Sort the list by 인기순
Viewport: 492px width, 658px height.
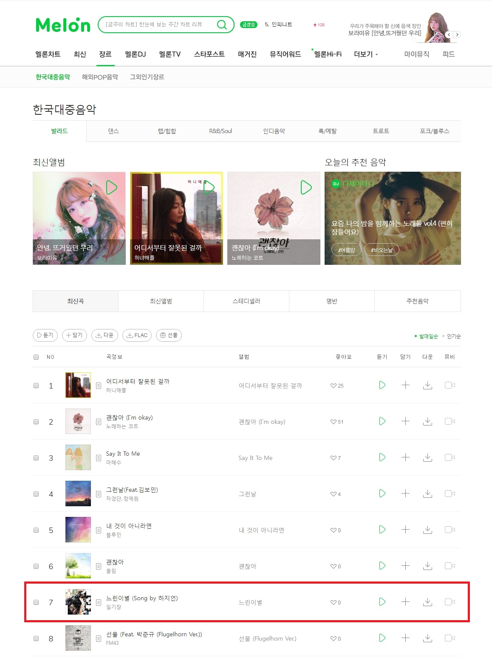(x=454, y=336)
